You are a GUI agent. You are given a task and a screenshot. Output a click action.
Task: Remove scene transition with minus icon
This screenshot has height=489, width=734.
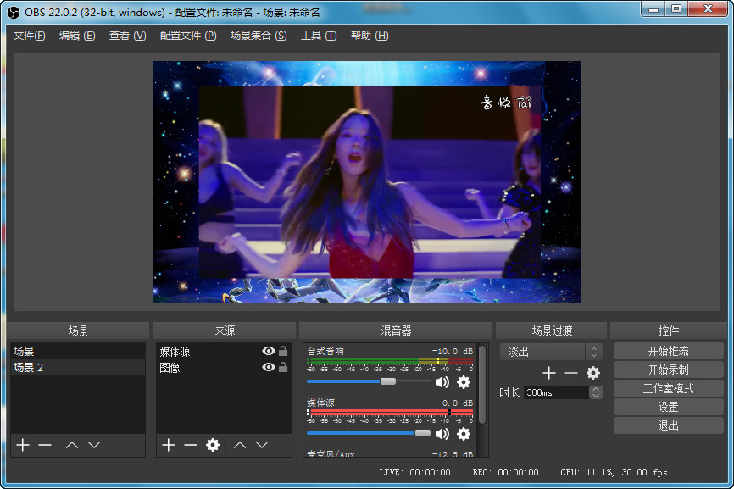click(x=571, y=373)
